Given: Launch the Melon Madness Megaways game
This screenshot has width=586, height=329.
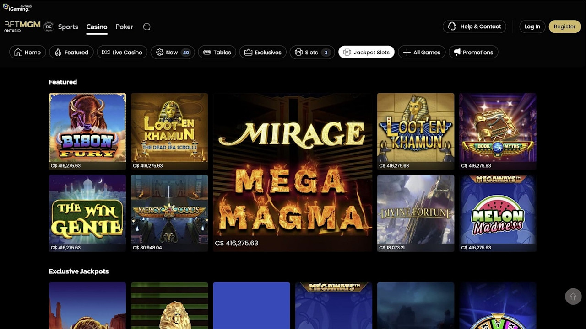Looking at the screenshot, I should [x=498, y=213].
